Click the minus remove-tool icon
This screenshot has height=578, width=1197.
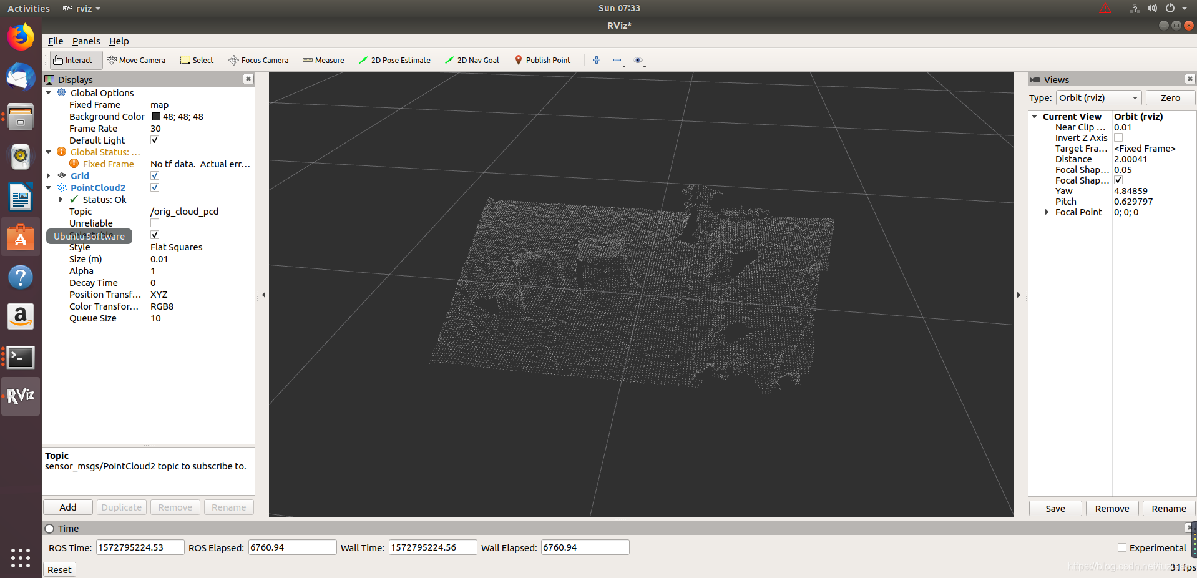point(617,60)
